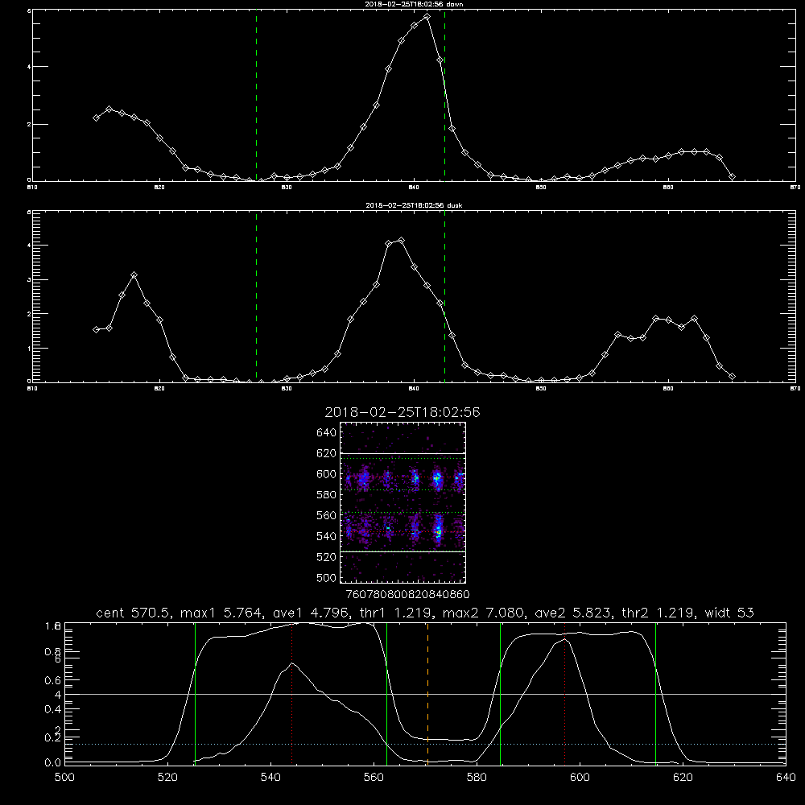Viewport: 805px width, 805px height.
Task: Click the left green dashed line in dusk plot
Action: pos(256,296)
